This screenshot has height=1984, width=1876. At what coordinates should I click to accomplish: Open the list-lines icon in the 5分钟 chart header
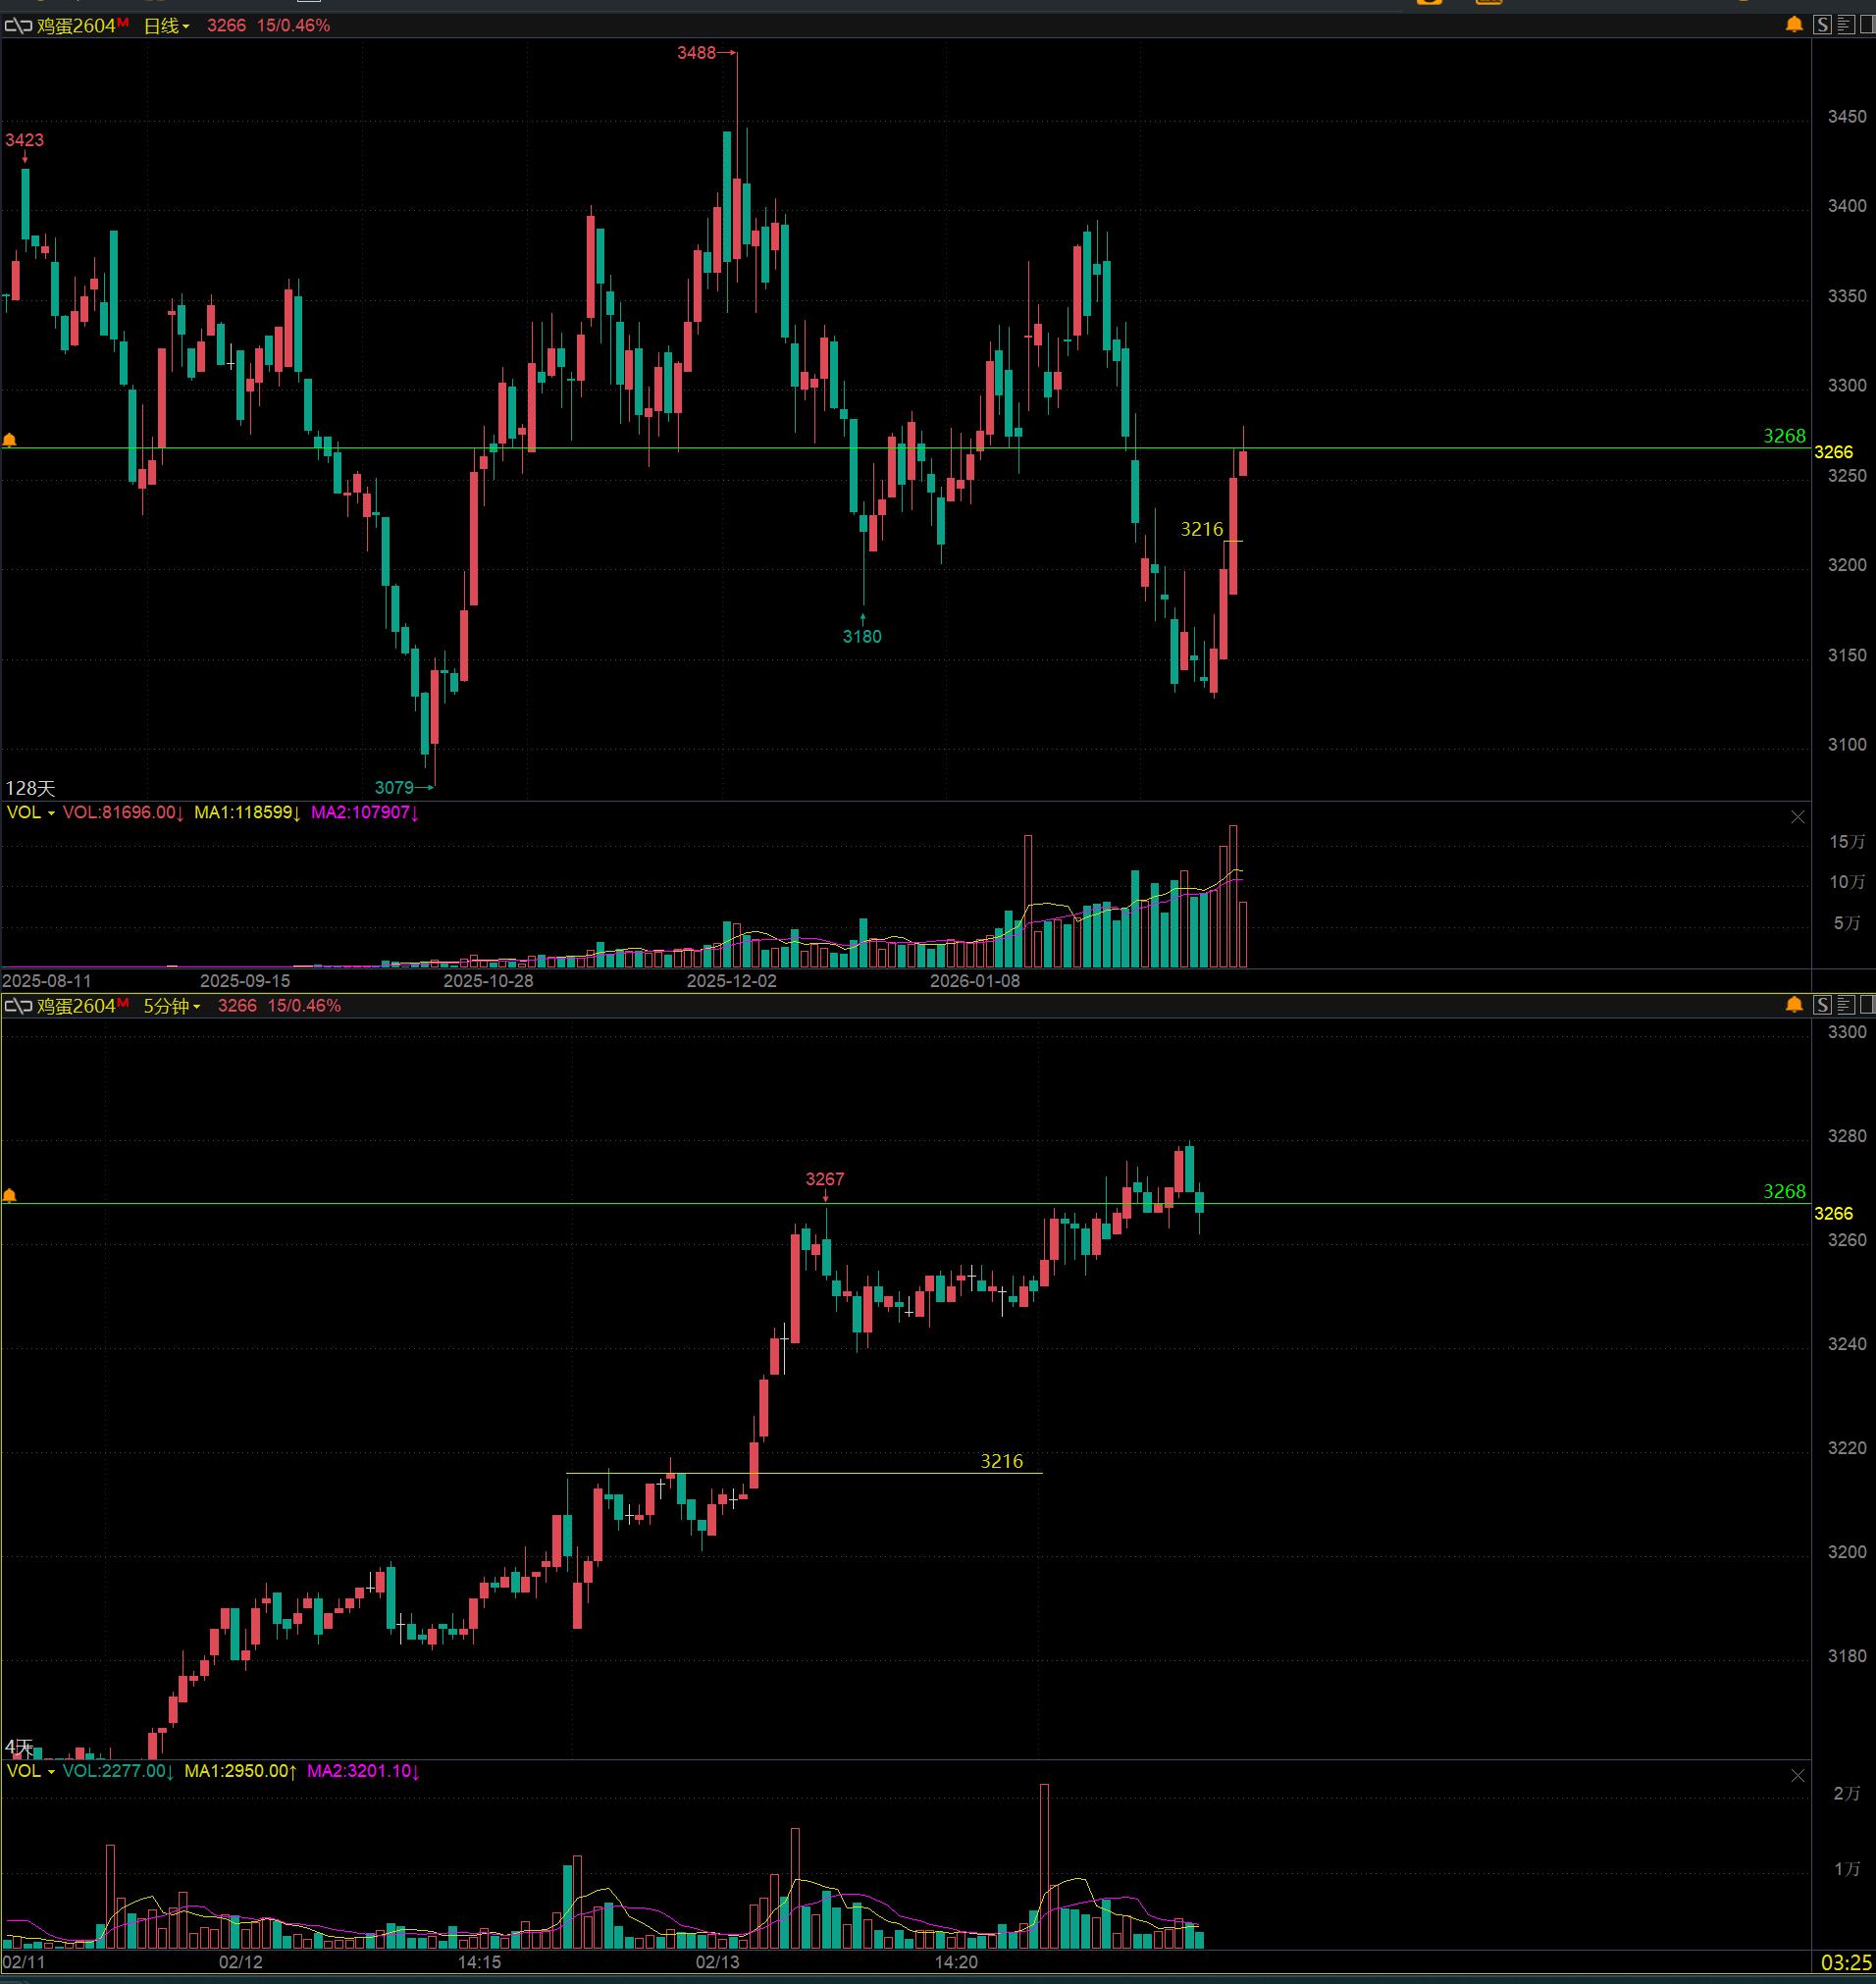[1846, 1005]
